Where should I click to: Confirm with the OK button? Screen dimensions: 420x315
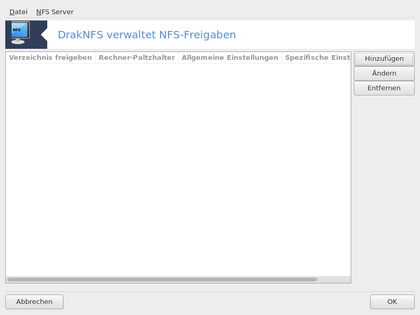tap(392, 301)
